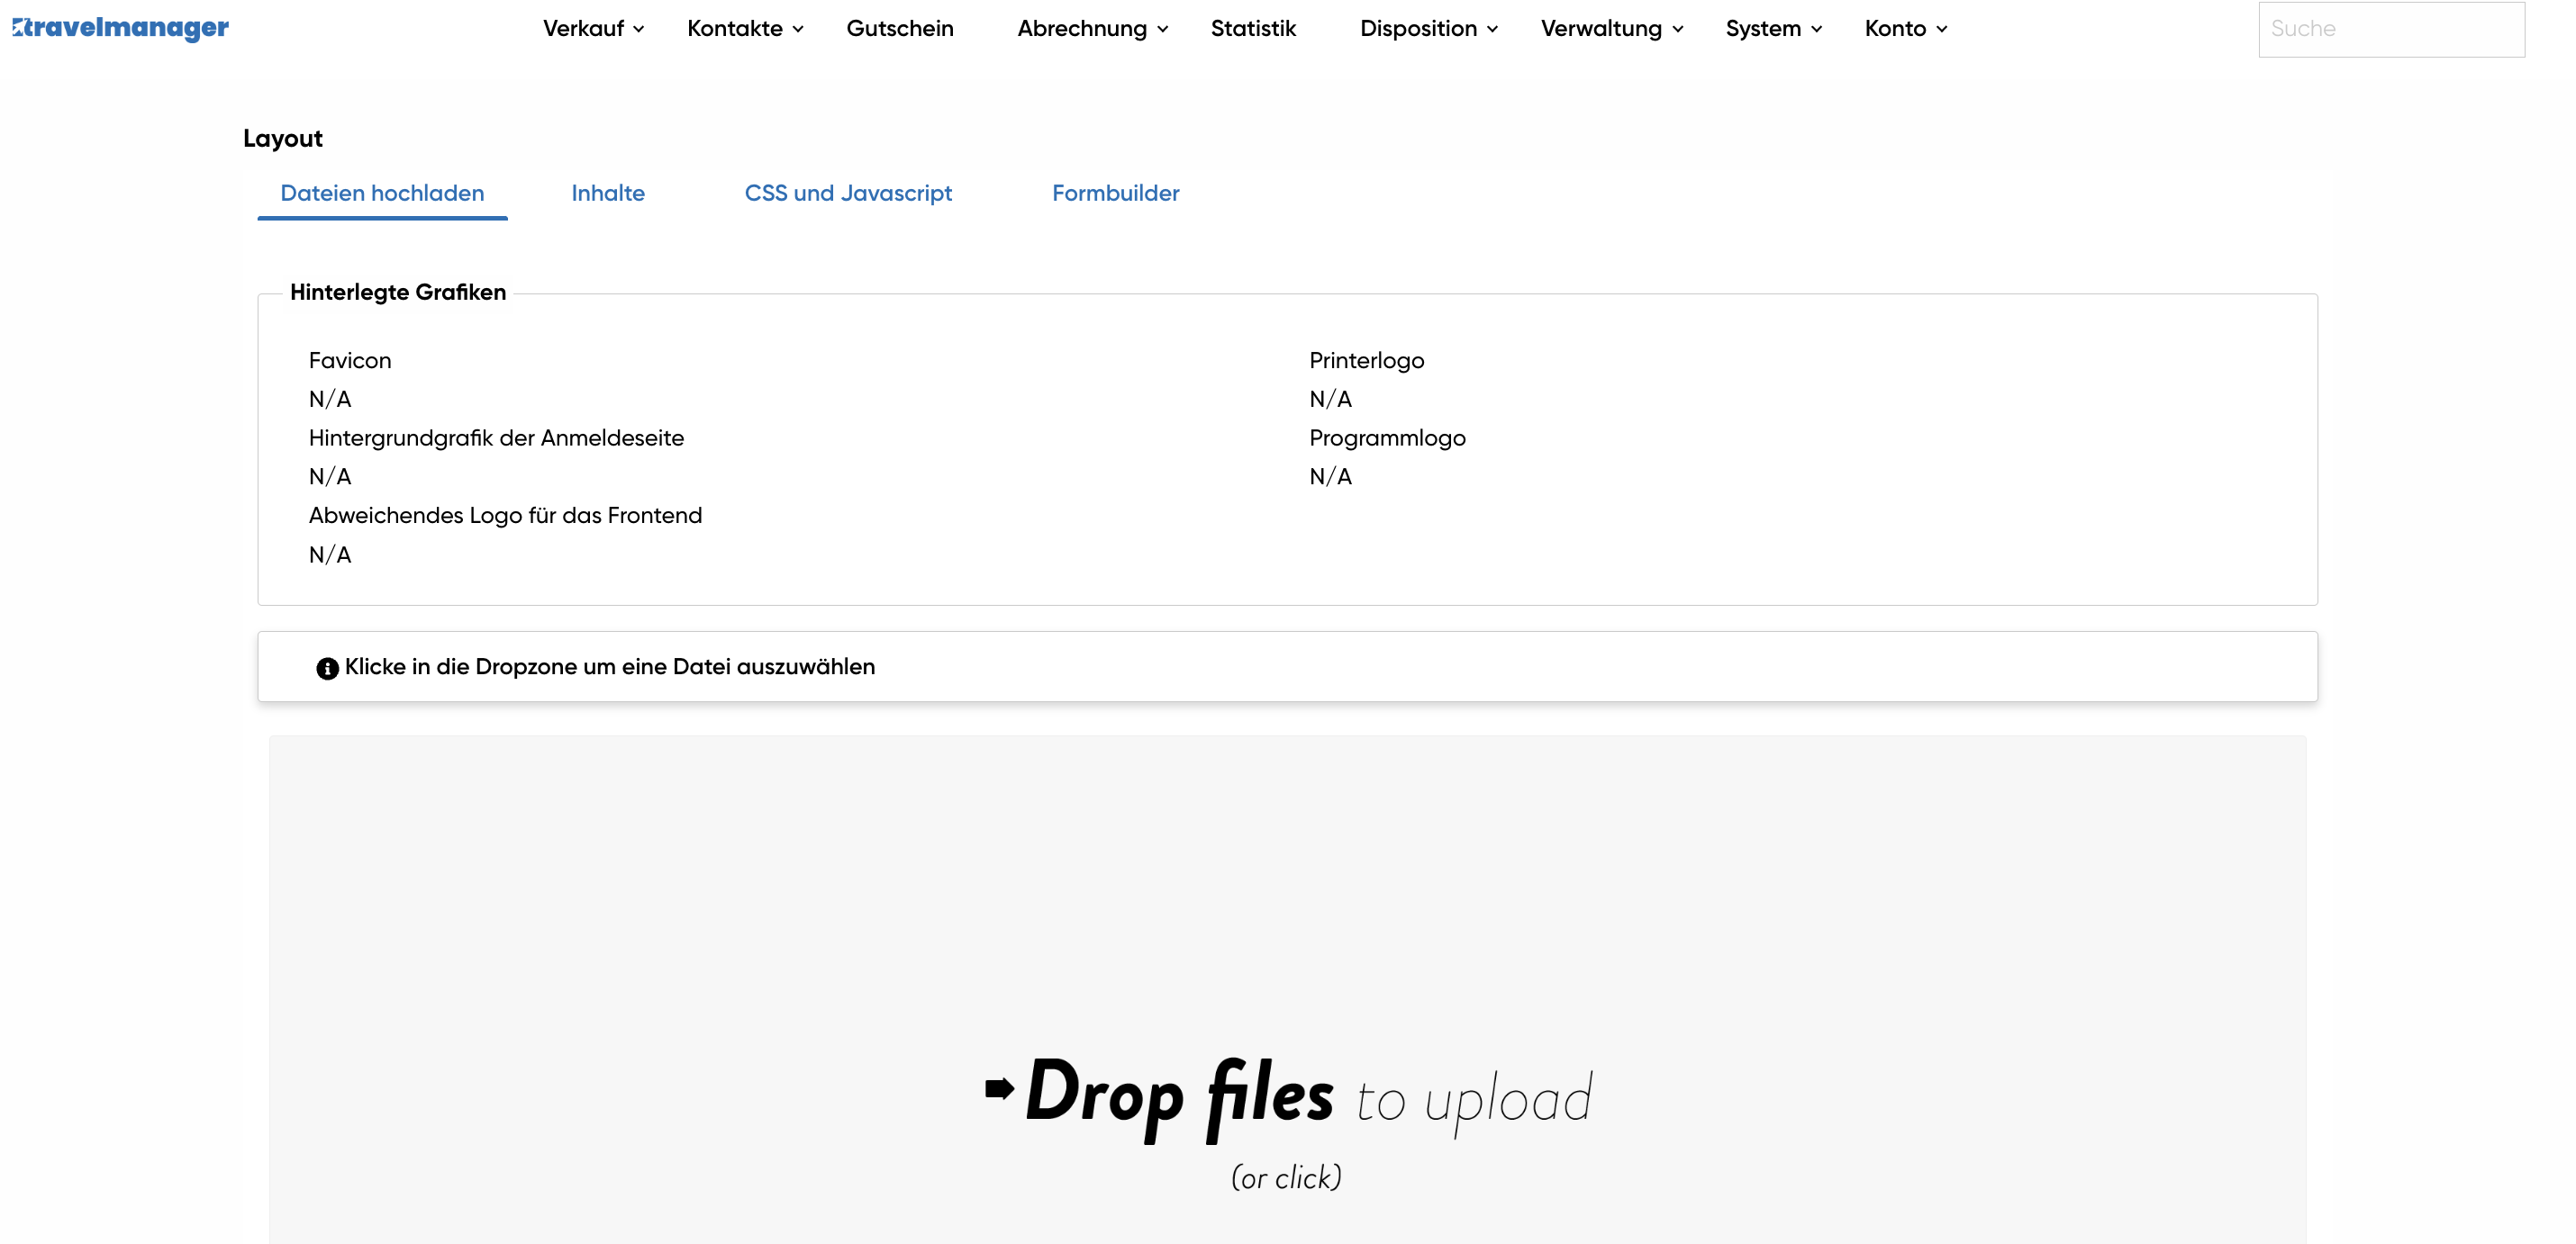
Task: Open the CSS und Javascript tab
Action: point(848,193)
